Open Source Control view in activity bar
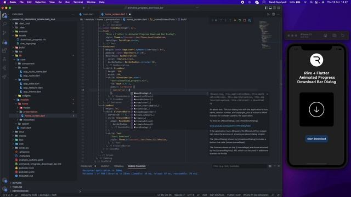This screenshot has width=351, height=197. (x=4, y=33)
